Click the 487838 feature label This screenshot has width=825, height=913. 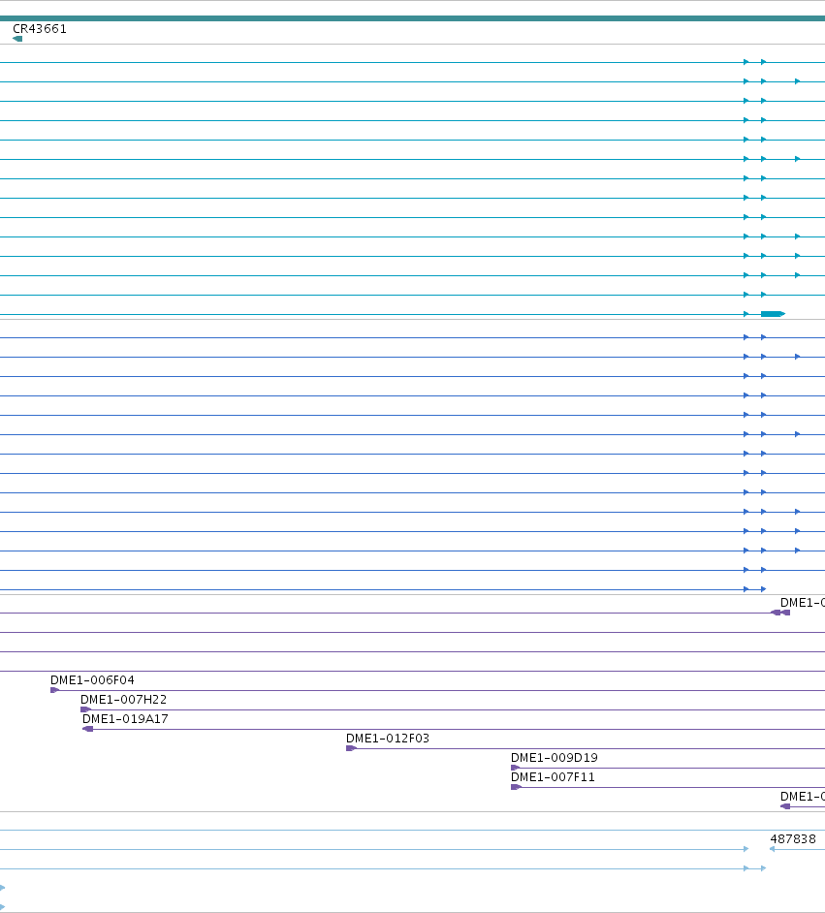(793, 839)
